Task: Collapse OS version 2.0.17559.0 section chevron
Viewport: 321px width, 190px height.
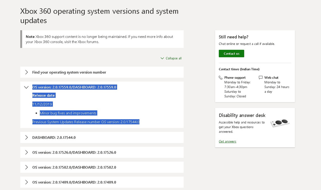Action: click(26, 87)
